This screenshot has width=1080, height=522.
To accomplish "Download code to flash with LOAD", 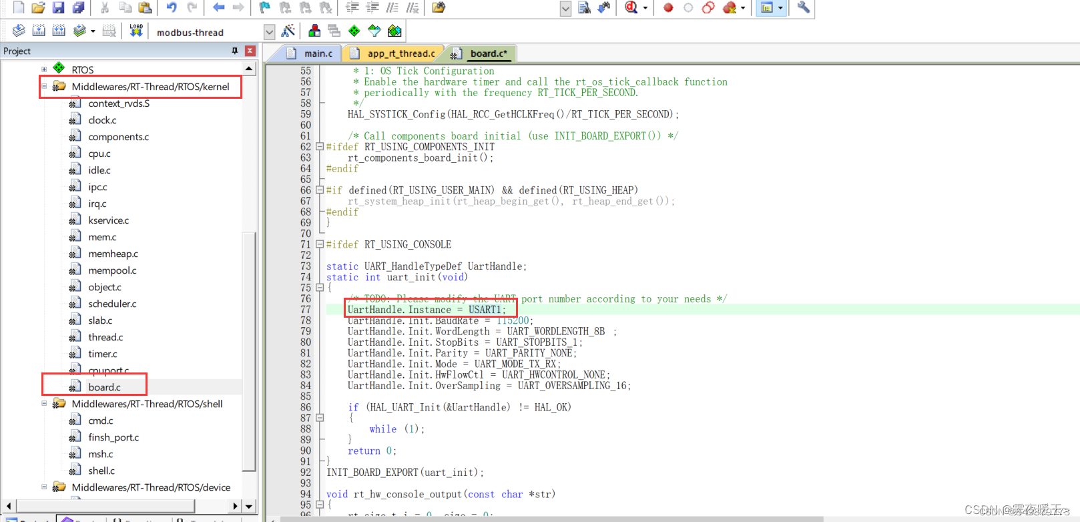I will [136, 31].
